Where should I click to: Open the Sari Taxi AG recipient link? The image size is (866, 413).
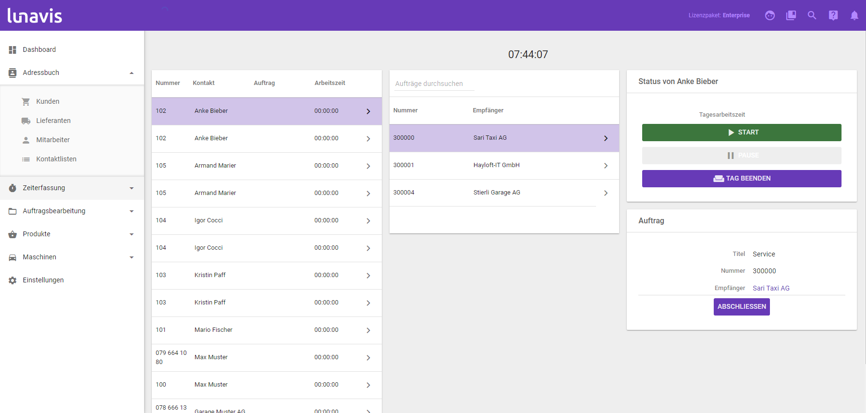pyautogui.click(x=770, y=288)
